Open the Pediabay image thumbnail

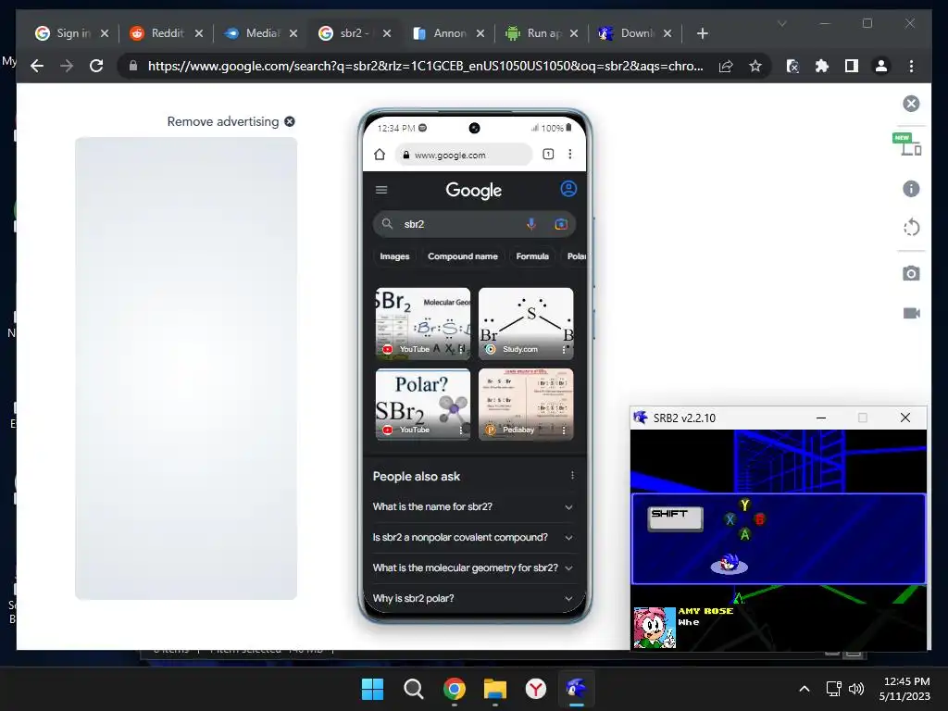point(526,405)
